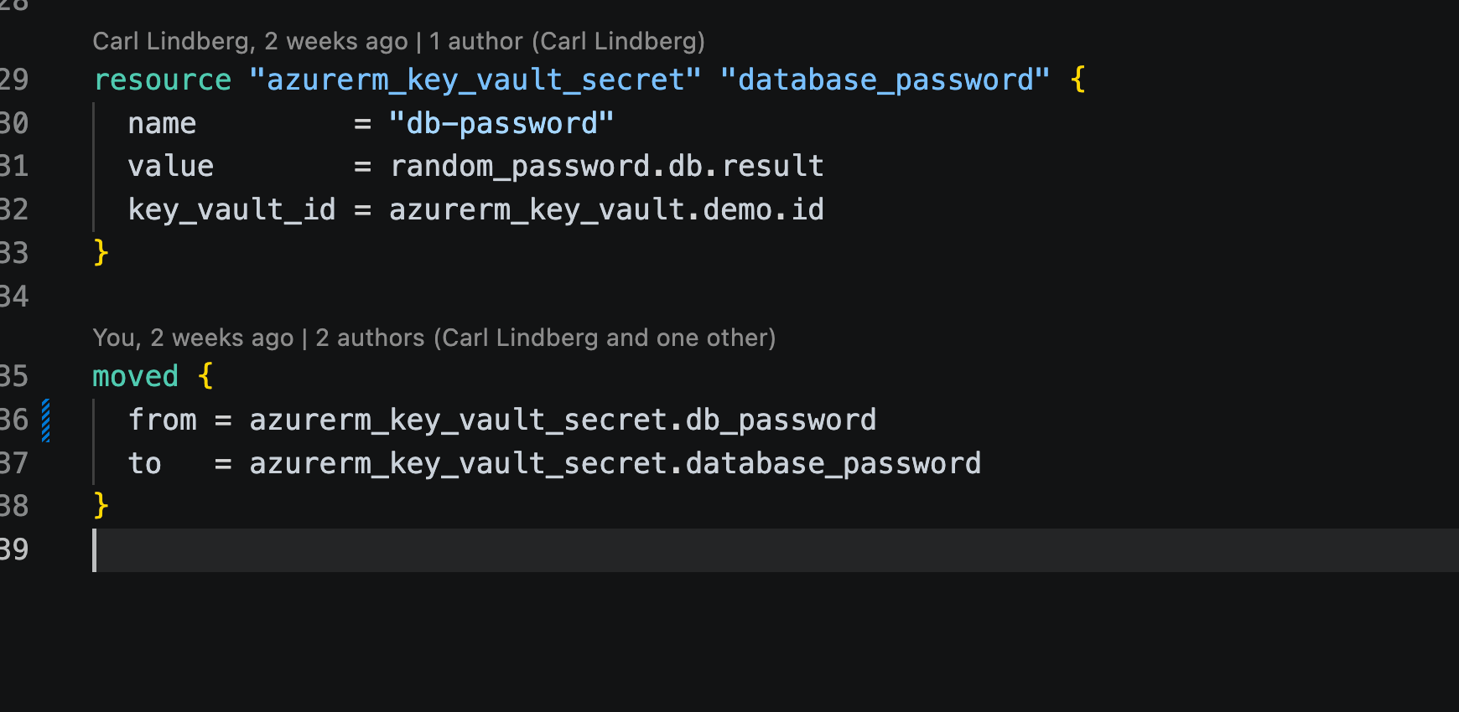Click the 'moved' keyword on line 35
This screenshot has height=712, width=1459.
[136, 376]
